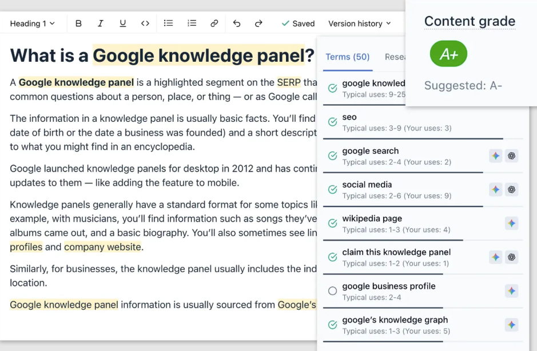Click the google search usage progress bar

point(423,173)
